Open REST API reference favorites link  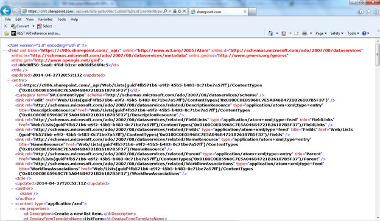36,33
